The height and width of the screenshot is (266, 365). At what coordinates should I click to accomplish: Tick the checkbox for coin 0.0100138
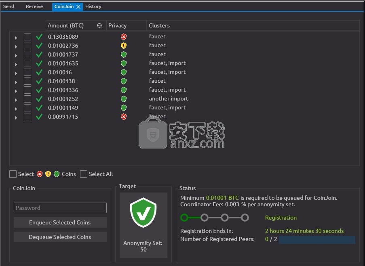[x=27, y=81]
